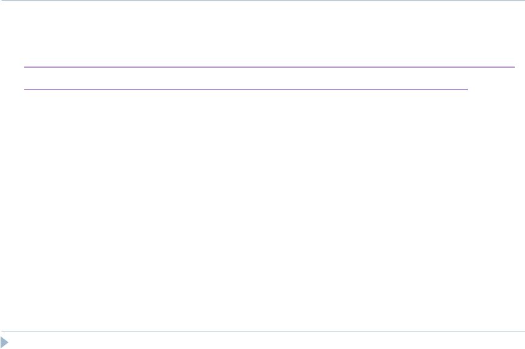
Task: Click the left end of the upper purple line
Action: pos(25,67)
